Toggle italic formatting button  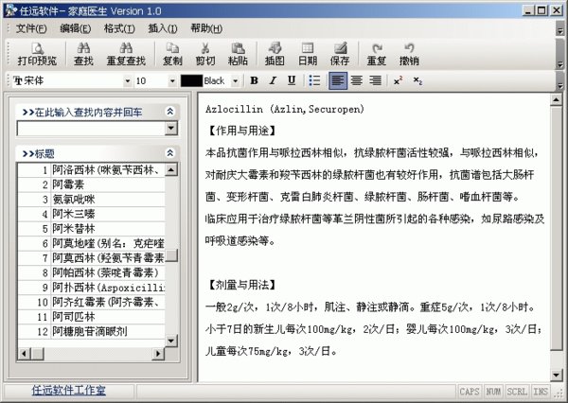pos(272,81)
